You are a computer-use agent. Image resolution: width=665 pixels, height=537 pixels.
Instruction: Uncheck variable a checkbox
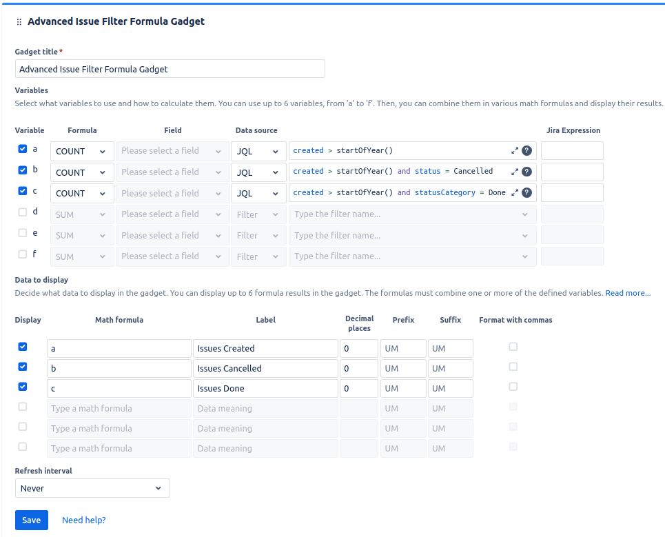click(x=23, y=149)
